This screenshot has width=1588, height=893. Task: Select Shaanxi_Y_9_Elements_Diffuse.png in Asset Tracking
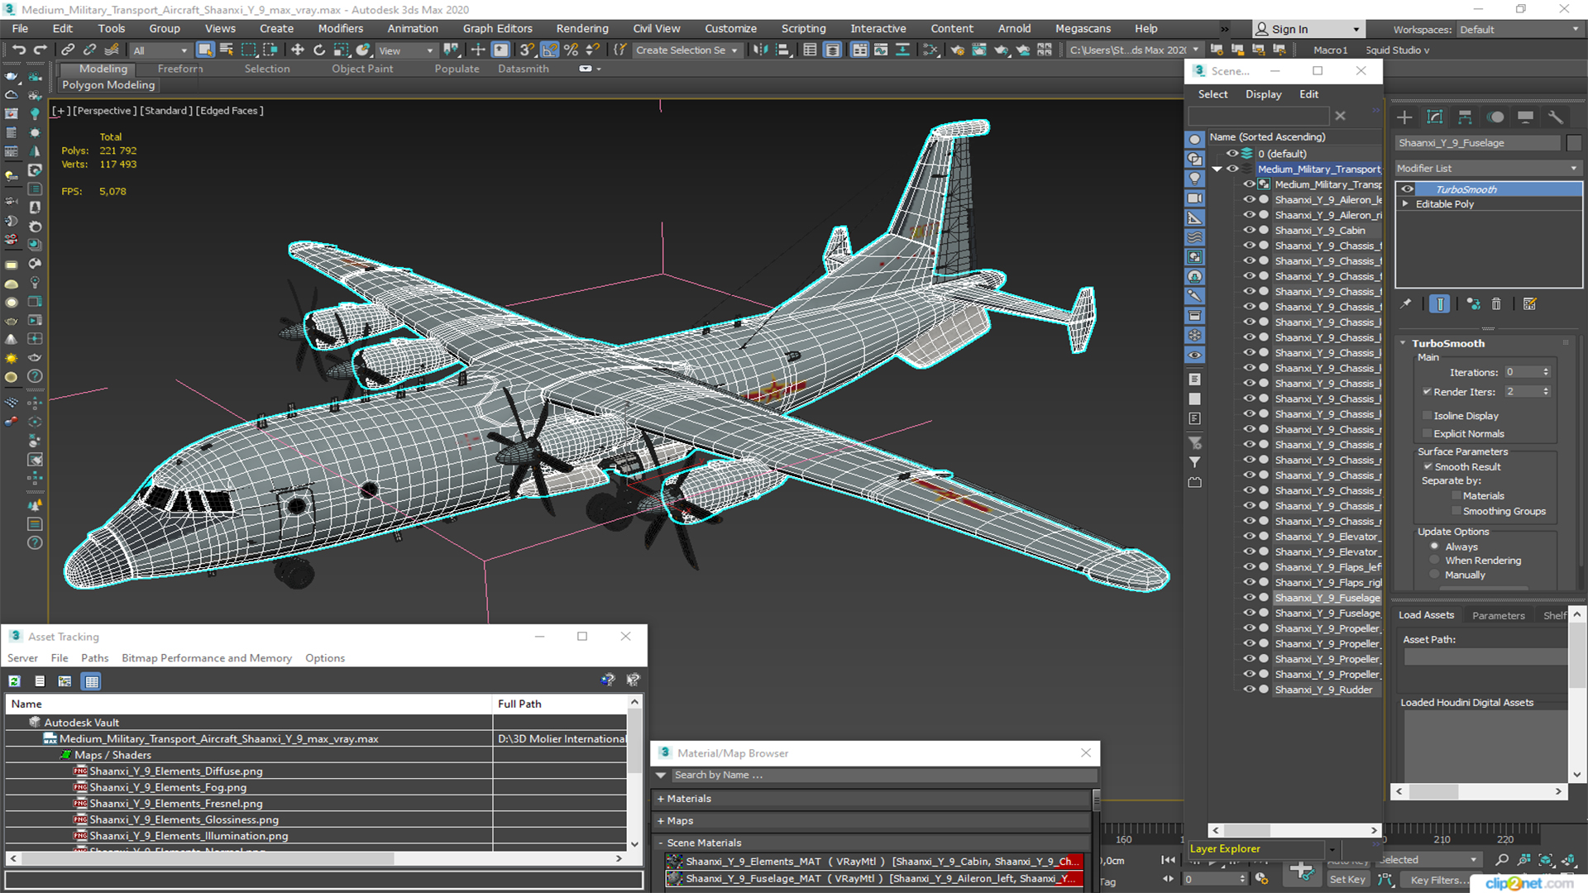pyautogui.click(x=175, y=771)
